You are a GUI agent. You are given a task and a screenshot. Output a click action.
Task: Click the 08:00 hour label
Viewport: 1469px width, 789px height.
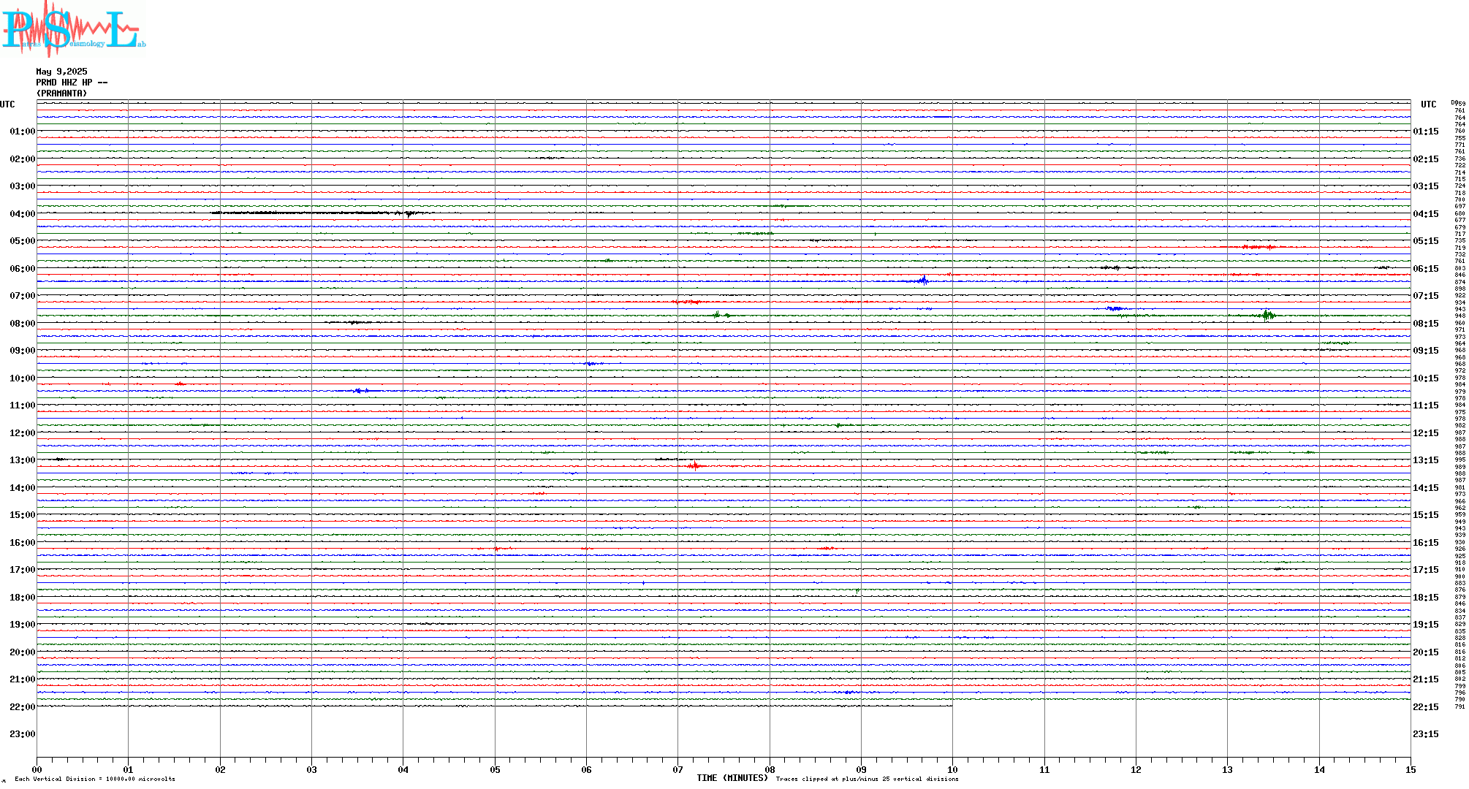(x=23, y=324)
